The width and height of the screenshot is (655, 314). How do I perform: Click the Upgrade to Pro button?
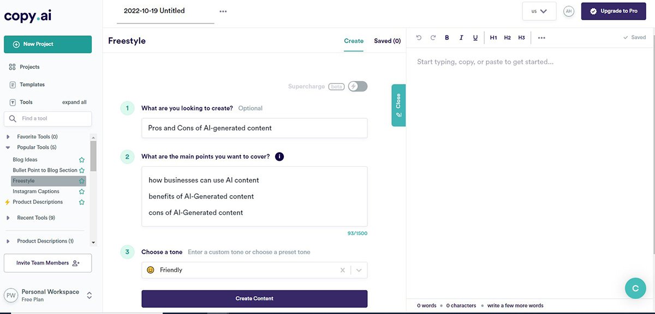[x=613, y=10]
